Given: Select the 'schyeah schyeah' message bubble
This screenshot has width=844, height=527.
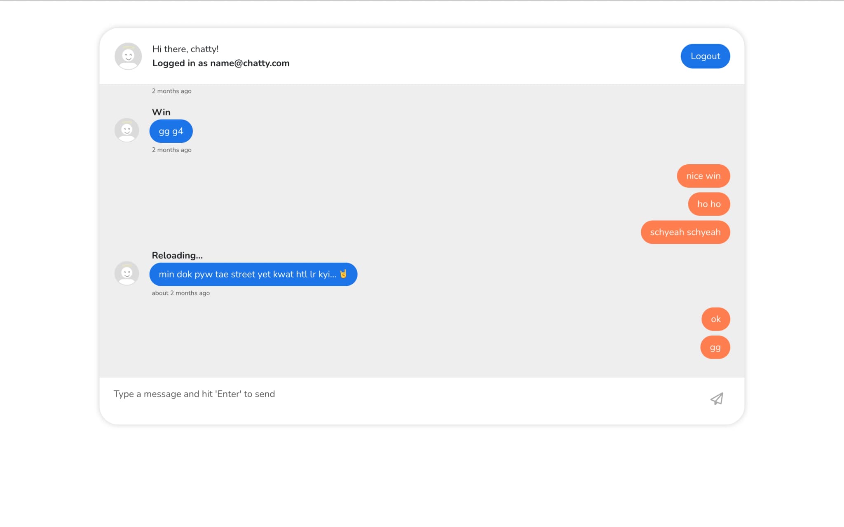Looking at the screenshot, I should pyautogui.click(x=685, y=232).
